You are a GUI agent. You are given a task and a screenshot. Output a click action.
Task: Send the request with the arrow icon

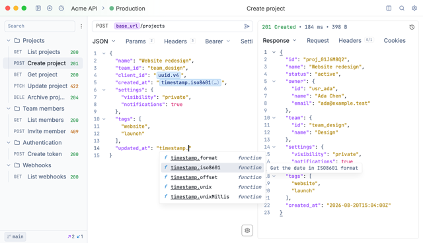(247, 26)
